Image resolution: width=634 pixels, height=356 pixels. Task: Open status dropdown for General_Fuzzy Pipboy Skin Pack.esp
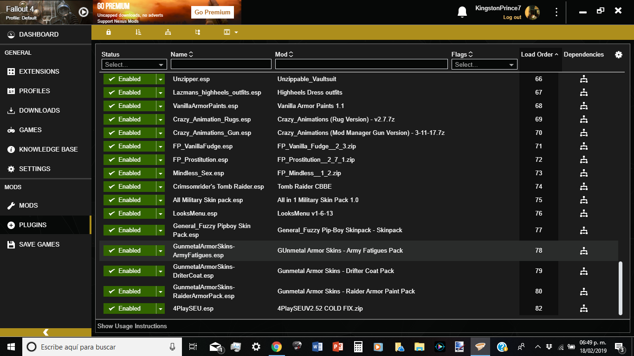point(161,230)
